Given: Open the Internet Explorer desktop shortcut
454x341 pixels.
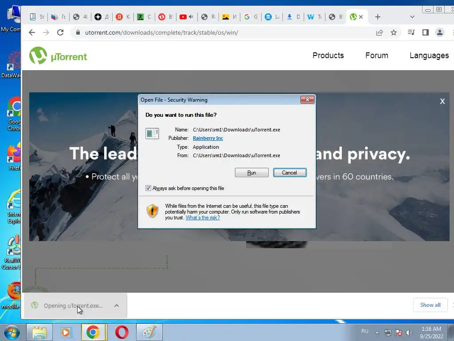Looking at the screenshot, I should pos(14,206).
